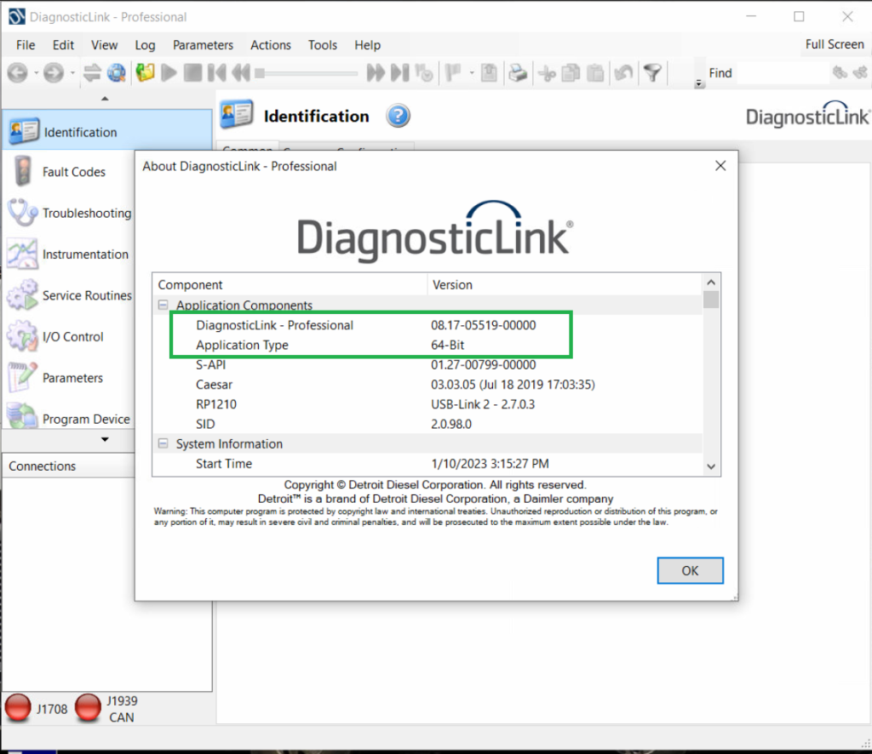This screenshot has width=872, height=754.
Task: Select Identification in the sidebar
Action: [106, 132]
